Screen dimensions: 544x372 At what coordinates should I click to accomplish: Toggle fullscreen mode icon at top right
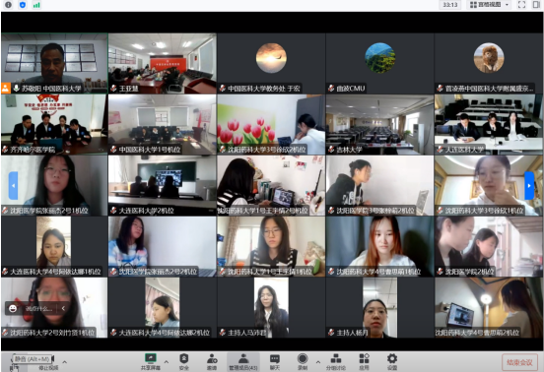521,5
